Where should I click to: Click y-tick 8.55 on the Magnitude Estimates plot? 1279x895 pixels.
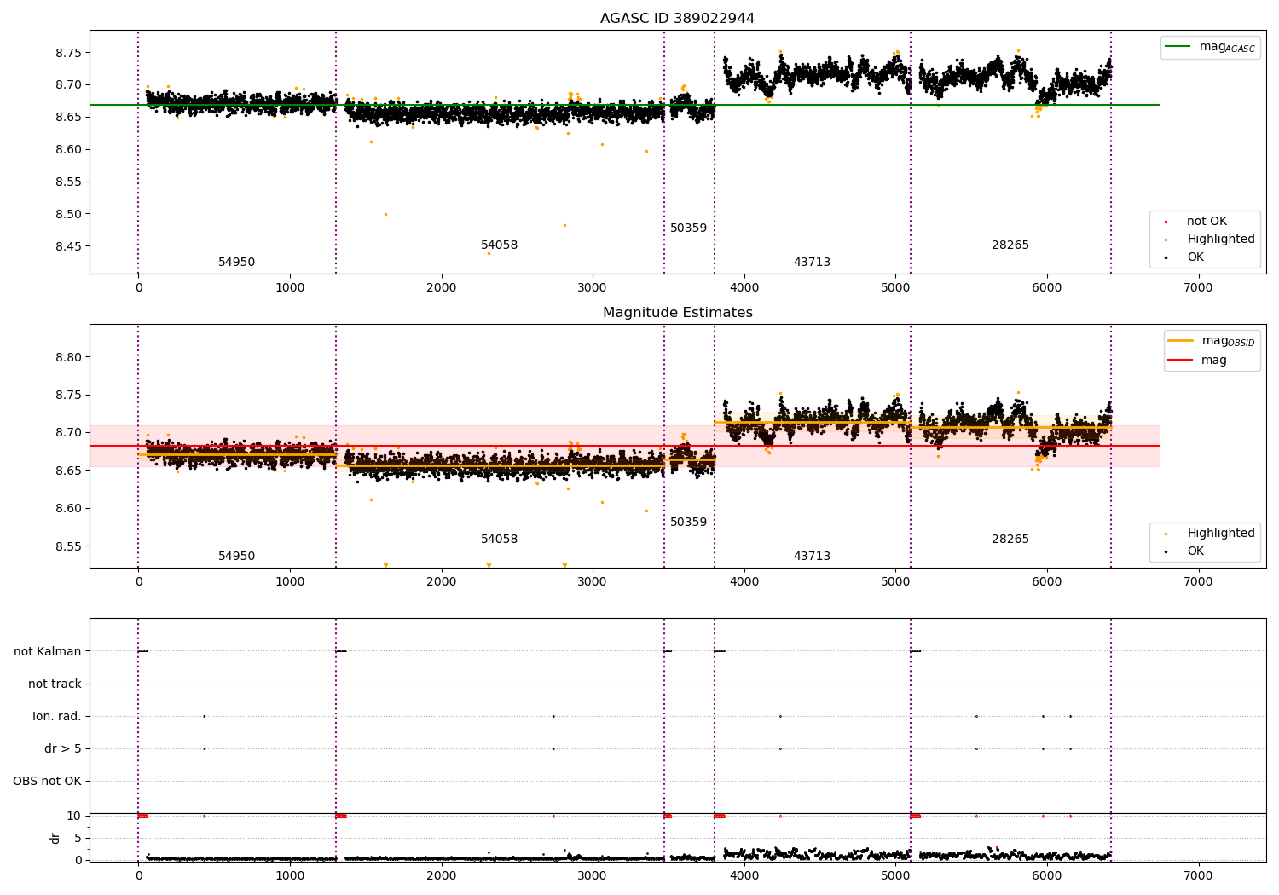click(x=68, y=547)
